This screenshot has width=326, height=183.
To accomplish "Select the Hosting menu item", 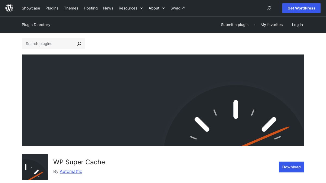I will point(91,8).
